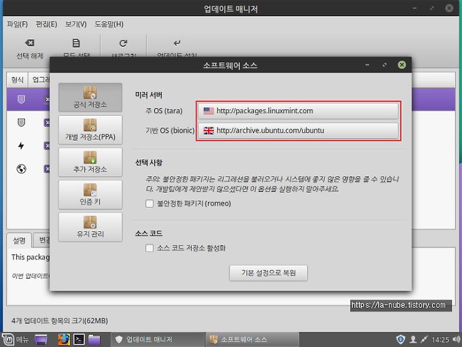Open the 유지 관리 section
Screen dimensions: 462x347
[90, 227]
